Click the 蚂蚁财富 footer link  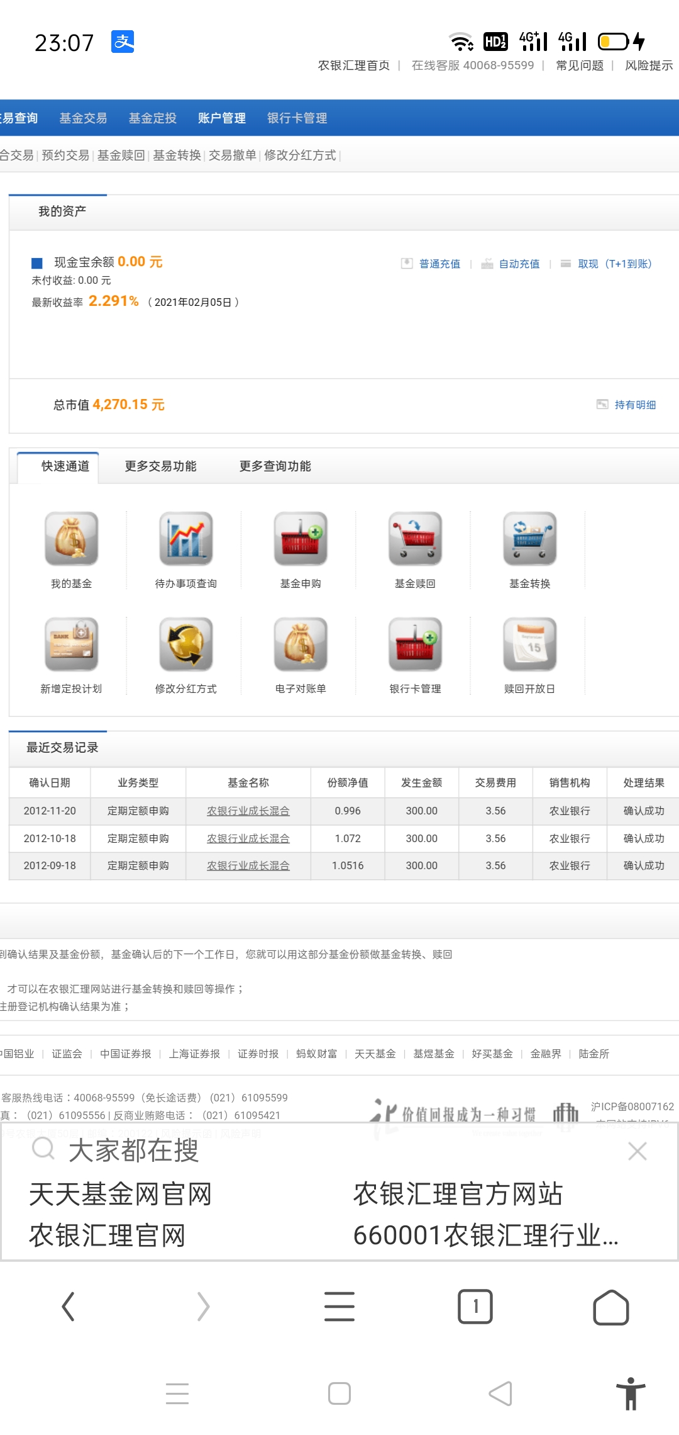[x=316, y=1054]
